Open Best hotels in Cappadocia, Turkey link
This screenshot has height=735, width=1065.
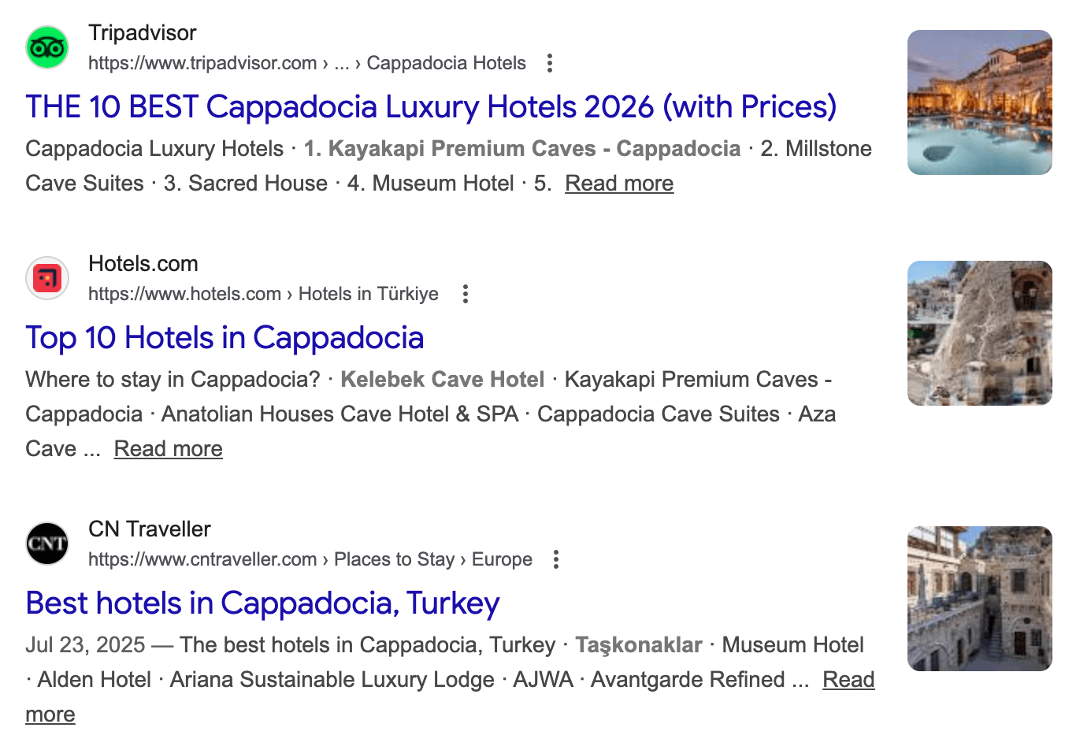(262, 603)
